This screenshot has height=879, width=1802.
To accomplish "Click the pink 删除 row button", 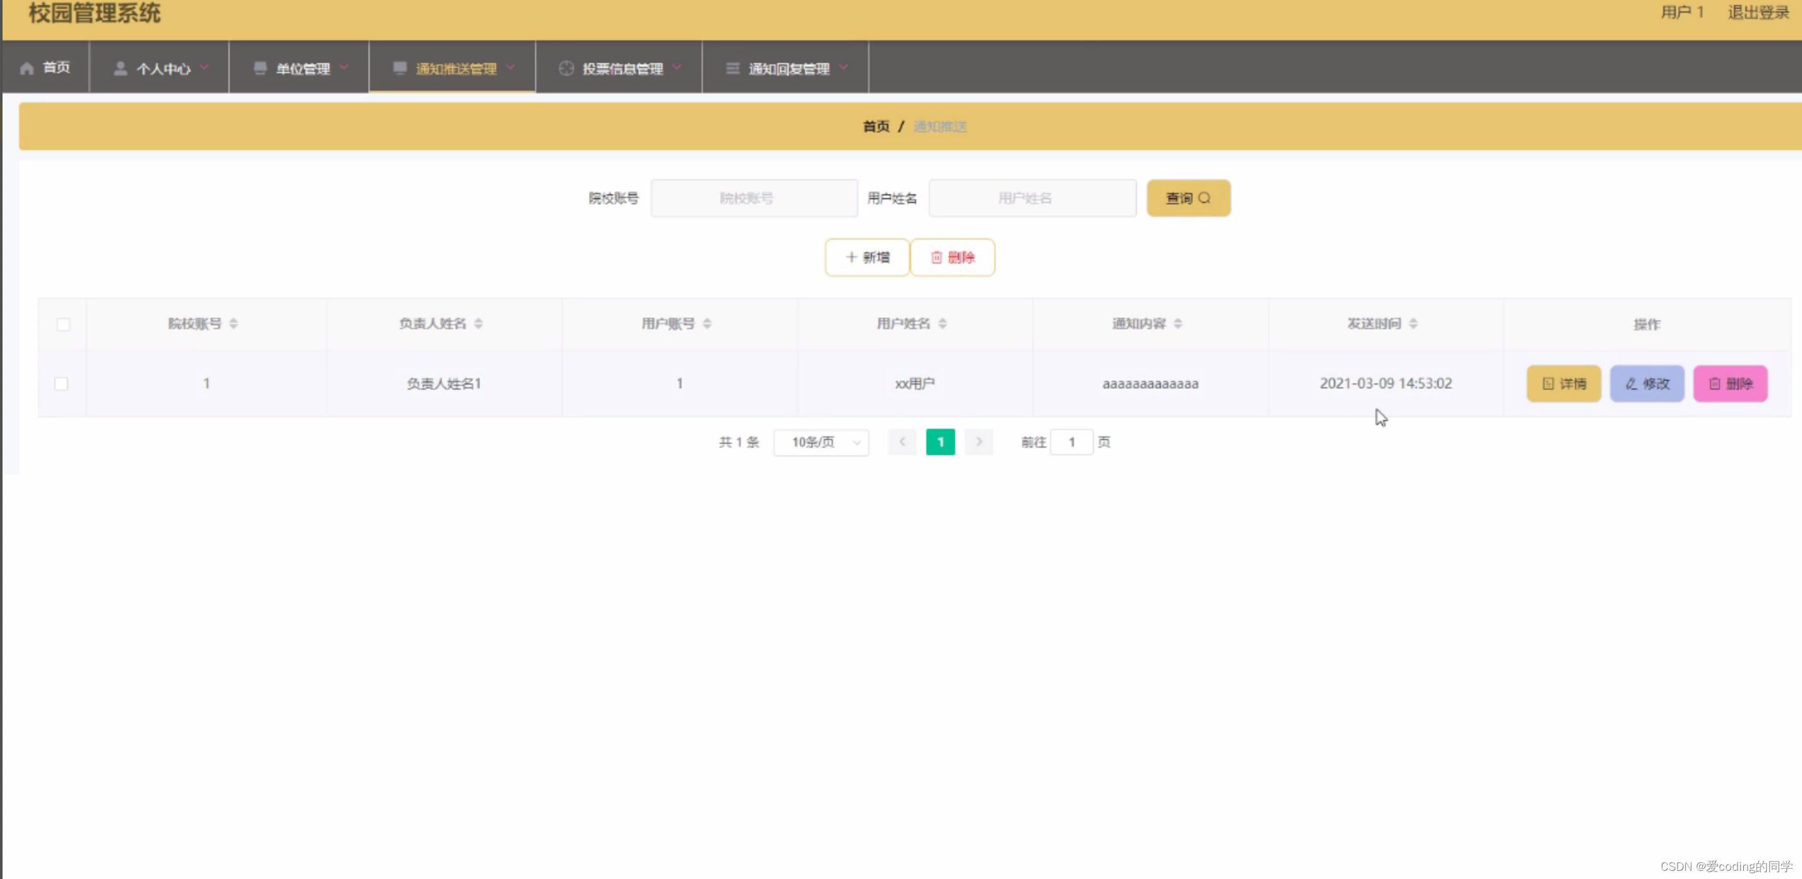I will tap(1729, 383).
